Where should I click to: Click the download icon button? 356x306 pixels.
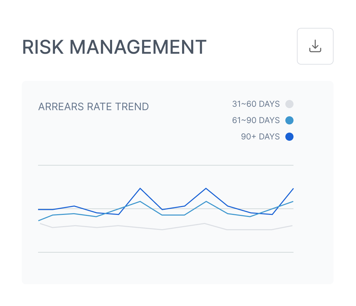pos(315,46)
